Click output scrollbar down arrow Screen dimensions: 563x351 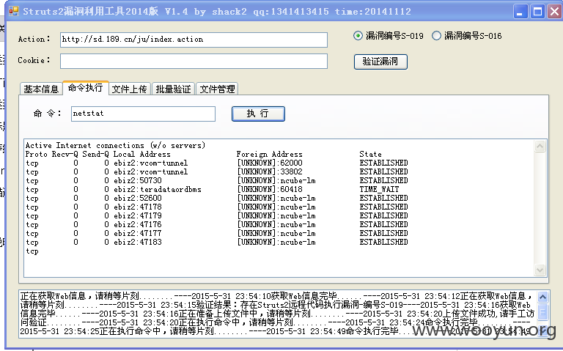540,270
